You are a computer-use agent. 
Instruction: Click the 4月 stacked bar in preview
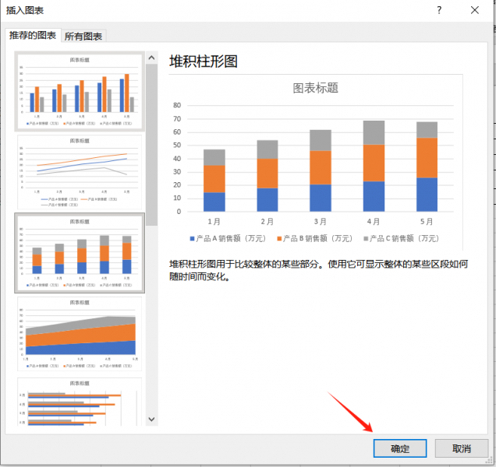(x=374, y=166)
